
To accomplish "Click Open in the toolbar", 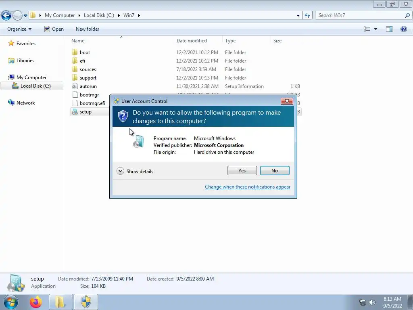I will pos(54,29).
